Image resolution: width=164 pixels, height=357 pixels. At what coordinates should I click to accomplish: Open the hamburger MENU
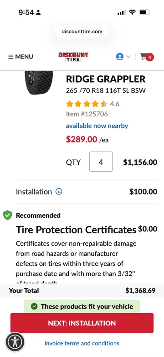click(20, 57)
